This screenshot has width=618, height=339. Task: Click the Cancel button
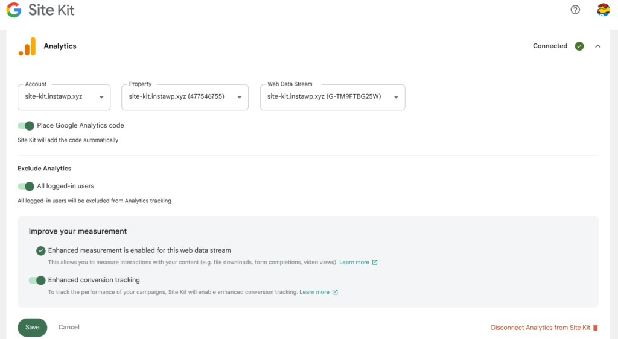(x=69, y=327)
